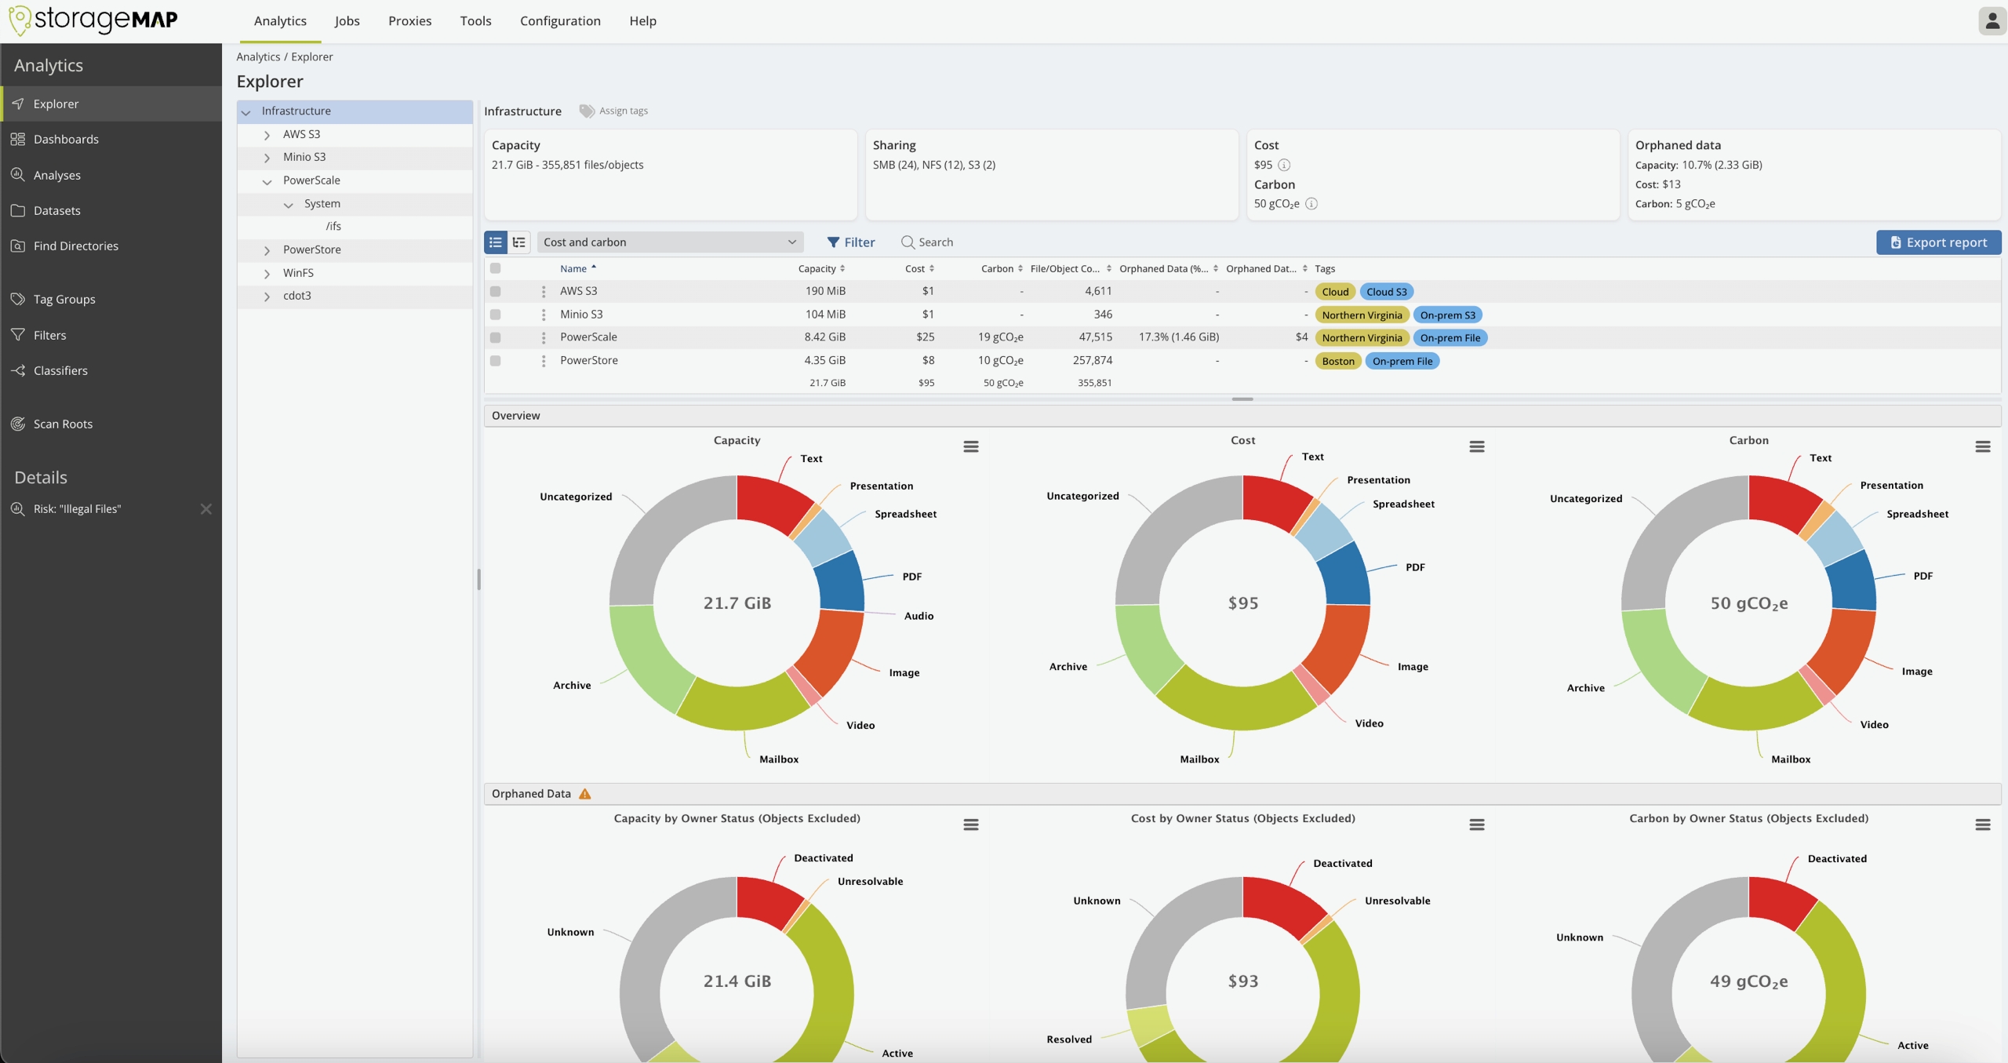
Task: Collapse the PowerScale tree node
Action: [267, 181]
